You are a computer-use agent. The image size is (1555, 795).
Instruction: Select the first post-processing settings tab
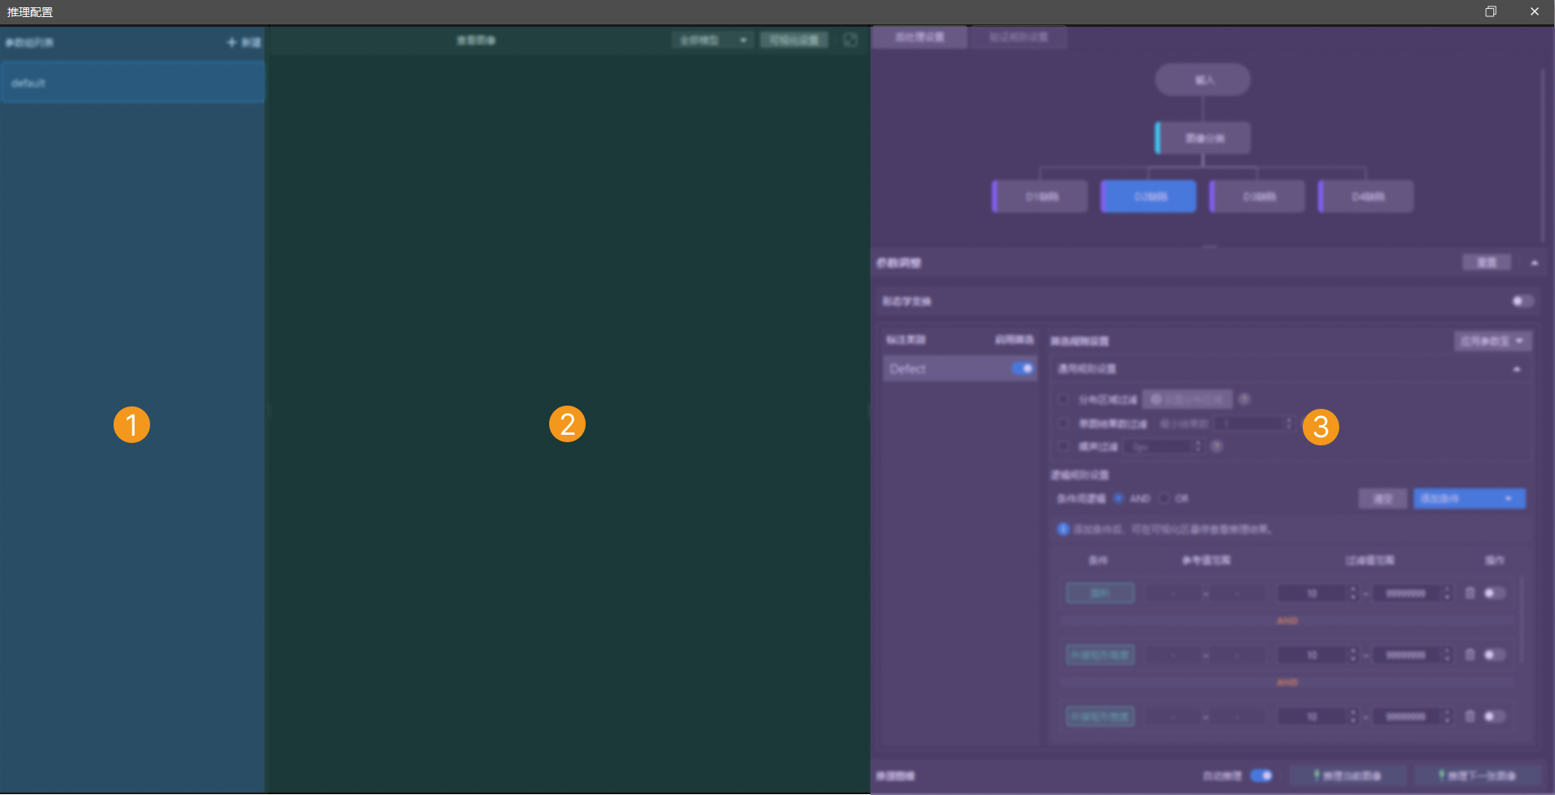[919, 37]
